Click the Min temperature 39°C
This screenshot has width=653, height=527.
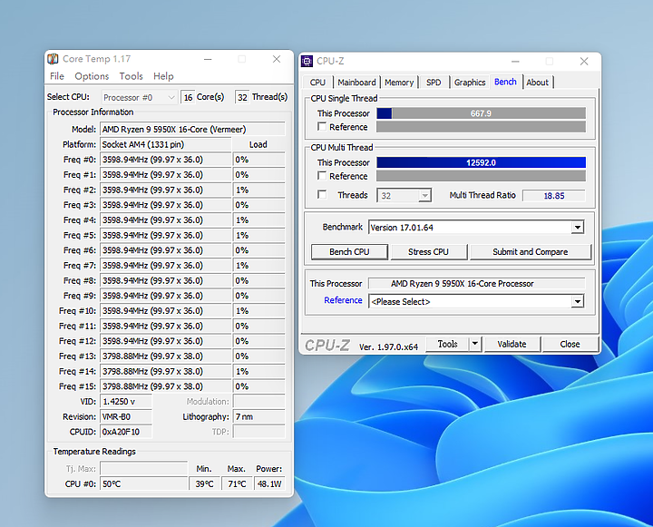(204, 484)
